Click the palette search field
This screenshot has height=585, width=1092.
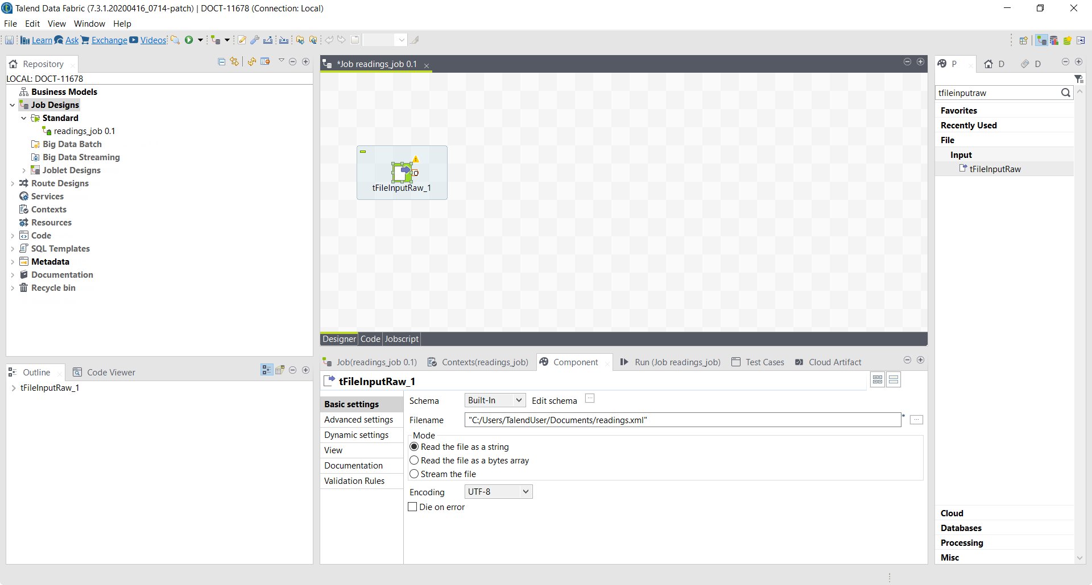pos(998,93)
